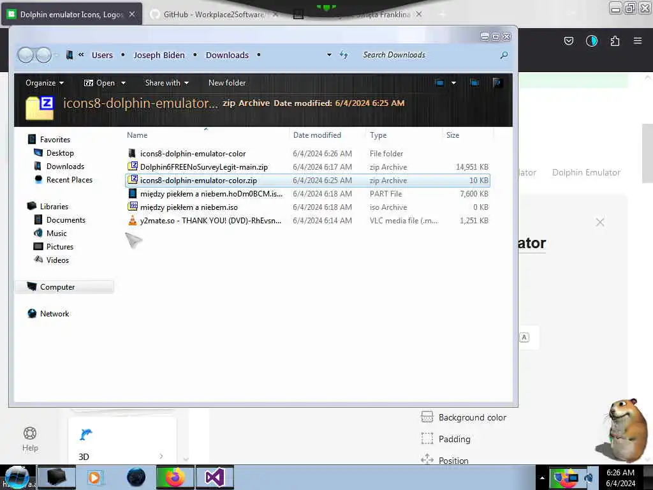Click the large zip archive icon in details pane
The height and width of the screenshot is (490, 653).
point(40,107)
